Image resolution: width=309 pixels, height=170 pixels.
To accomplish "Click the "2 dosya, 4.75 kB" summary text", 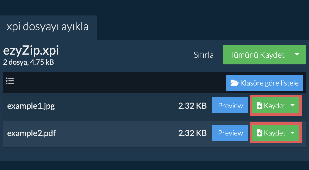I will (x=28, y=62).
